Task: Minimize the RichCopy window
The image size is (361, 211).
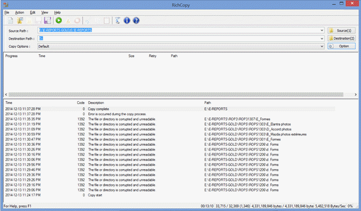Action: pos(334,4)
